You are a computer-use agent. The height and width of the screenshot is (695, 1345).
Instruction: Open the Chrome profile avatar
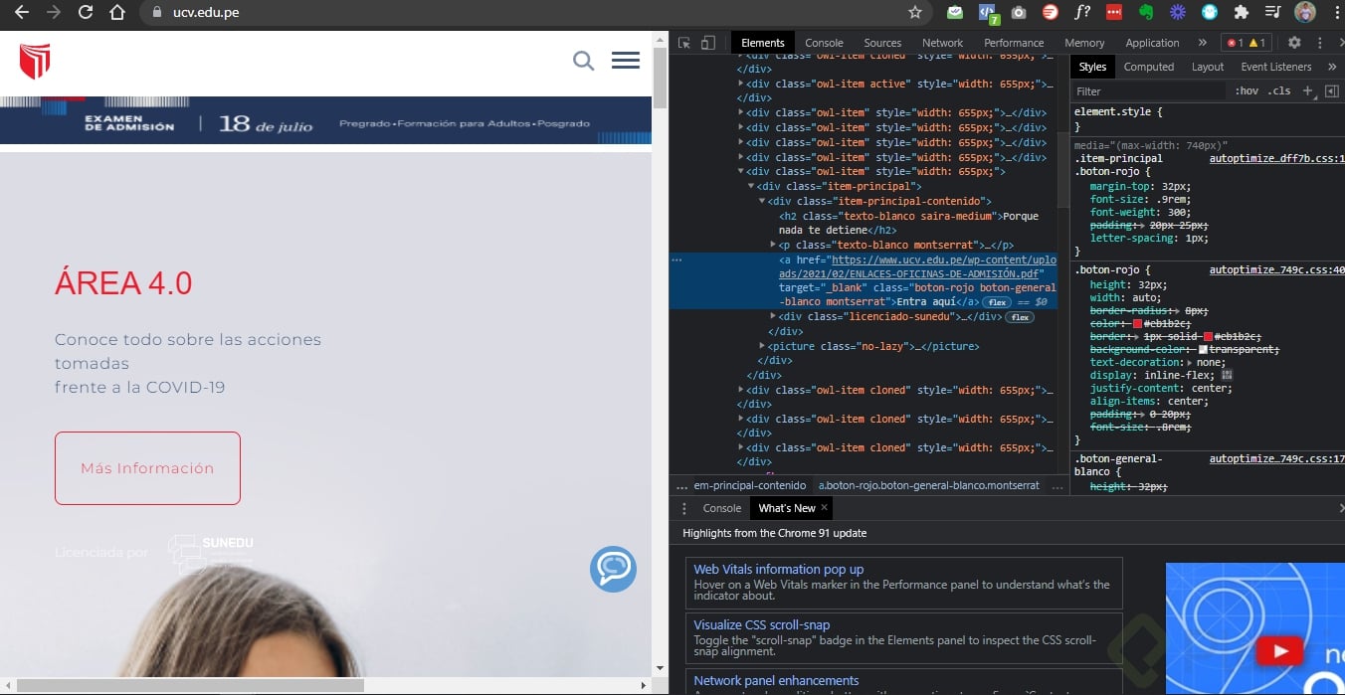click(1304, 13)
